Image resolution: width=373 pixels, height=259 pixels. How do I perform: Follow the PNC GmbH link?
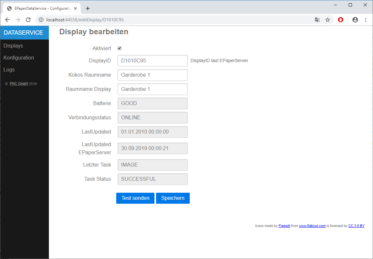click(19, 84)
